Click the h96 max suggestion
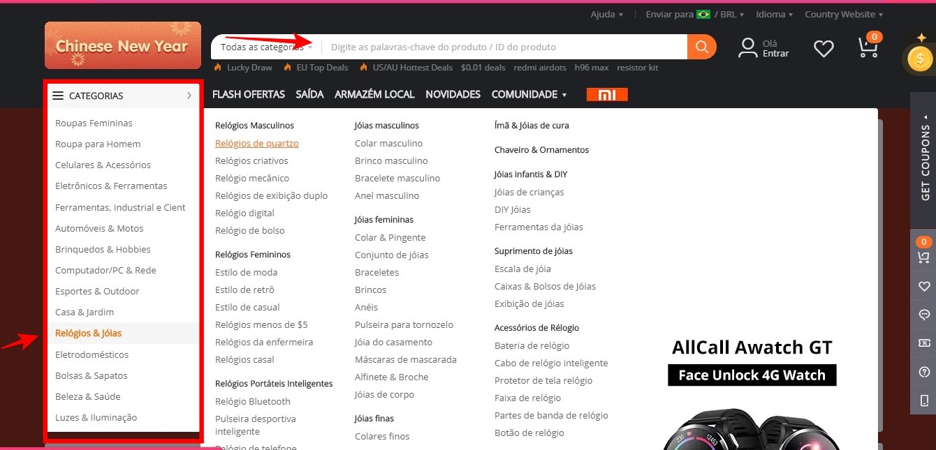 pyautogui.click(x=592, y=68)
